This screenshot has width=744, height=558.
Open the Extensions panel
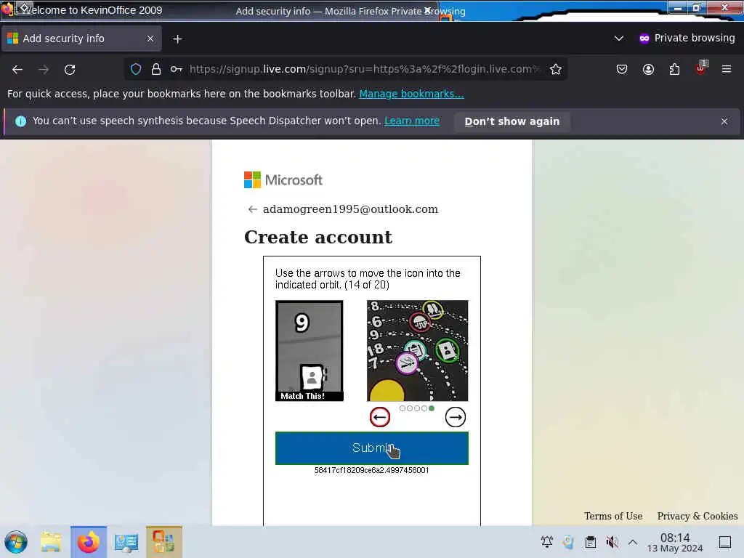pyautogui.click(x=674, y=69)
